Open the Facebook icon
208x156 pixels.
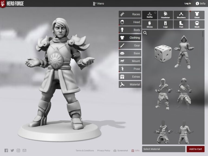6,150
